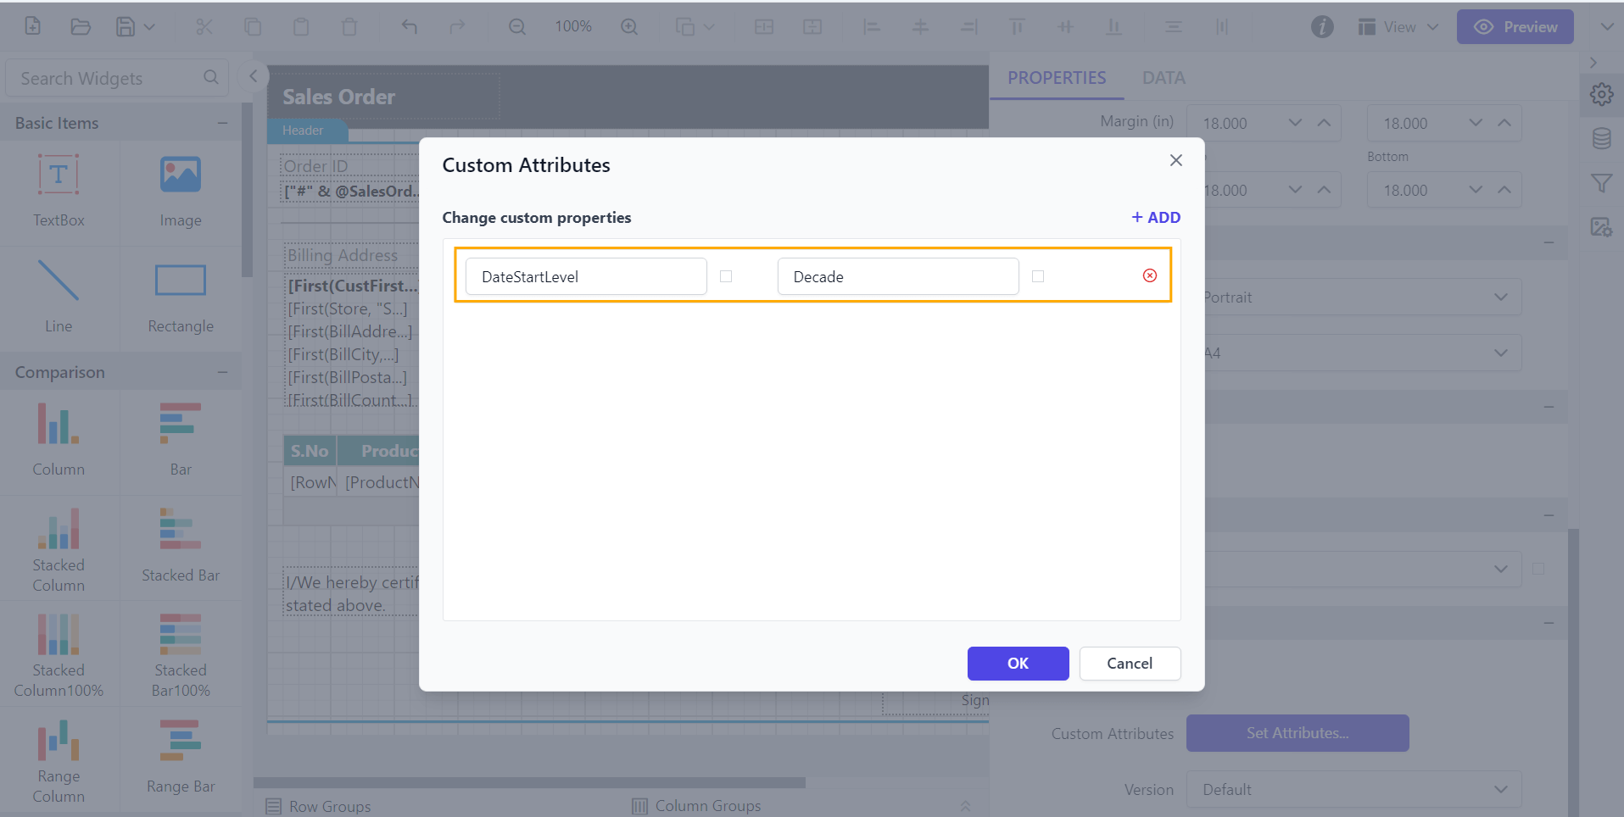The height and width of the screenshot is (817, 1624).
Task: Remove the DateStartLevel attribute via red delete icon
Action: point(1150,275)
